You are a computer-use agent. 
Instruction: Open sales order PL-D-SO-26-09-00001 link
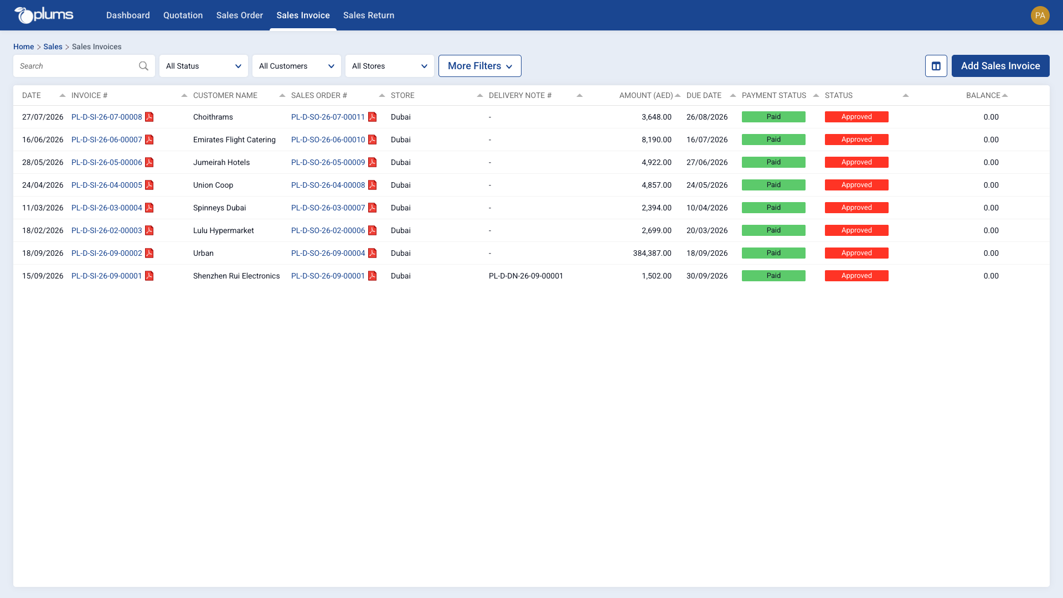328,276
